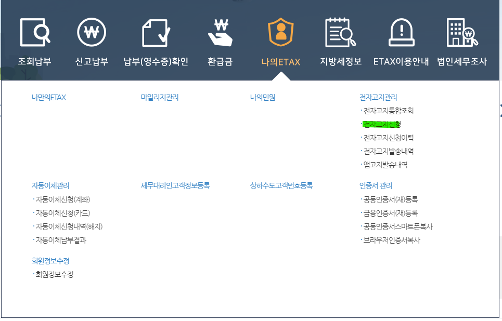Viewport: 502px width, 321px height.
Task: Click the highlighted 전자고지신청 link
Action: click(x=382, y=124)
